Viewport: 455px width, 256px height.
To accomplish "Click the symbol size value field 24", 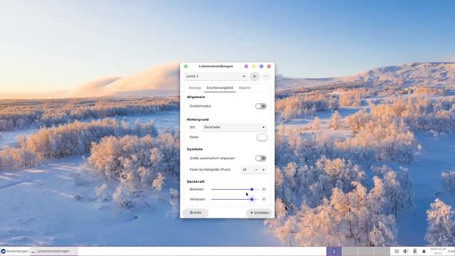I will pyautogui.click(x=247, y=169).
